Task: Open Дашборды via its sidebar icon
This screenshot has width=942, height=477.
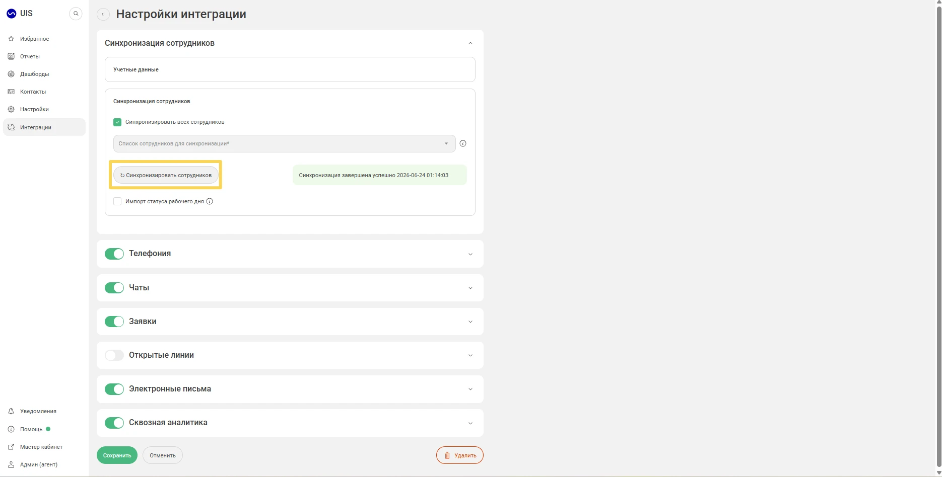Action: 11,74
